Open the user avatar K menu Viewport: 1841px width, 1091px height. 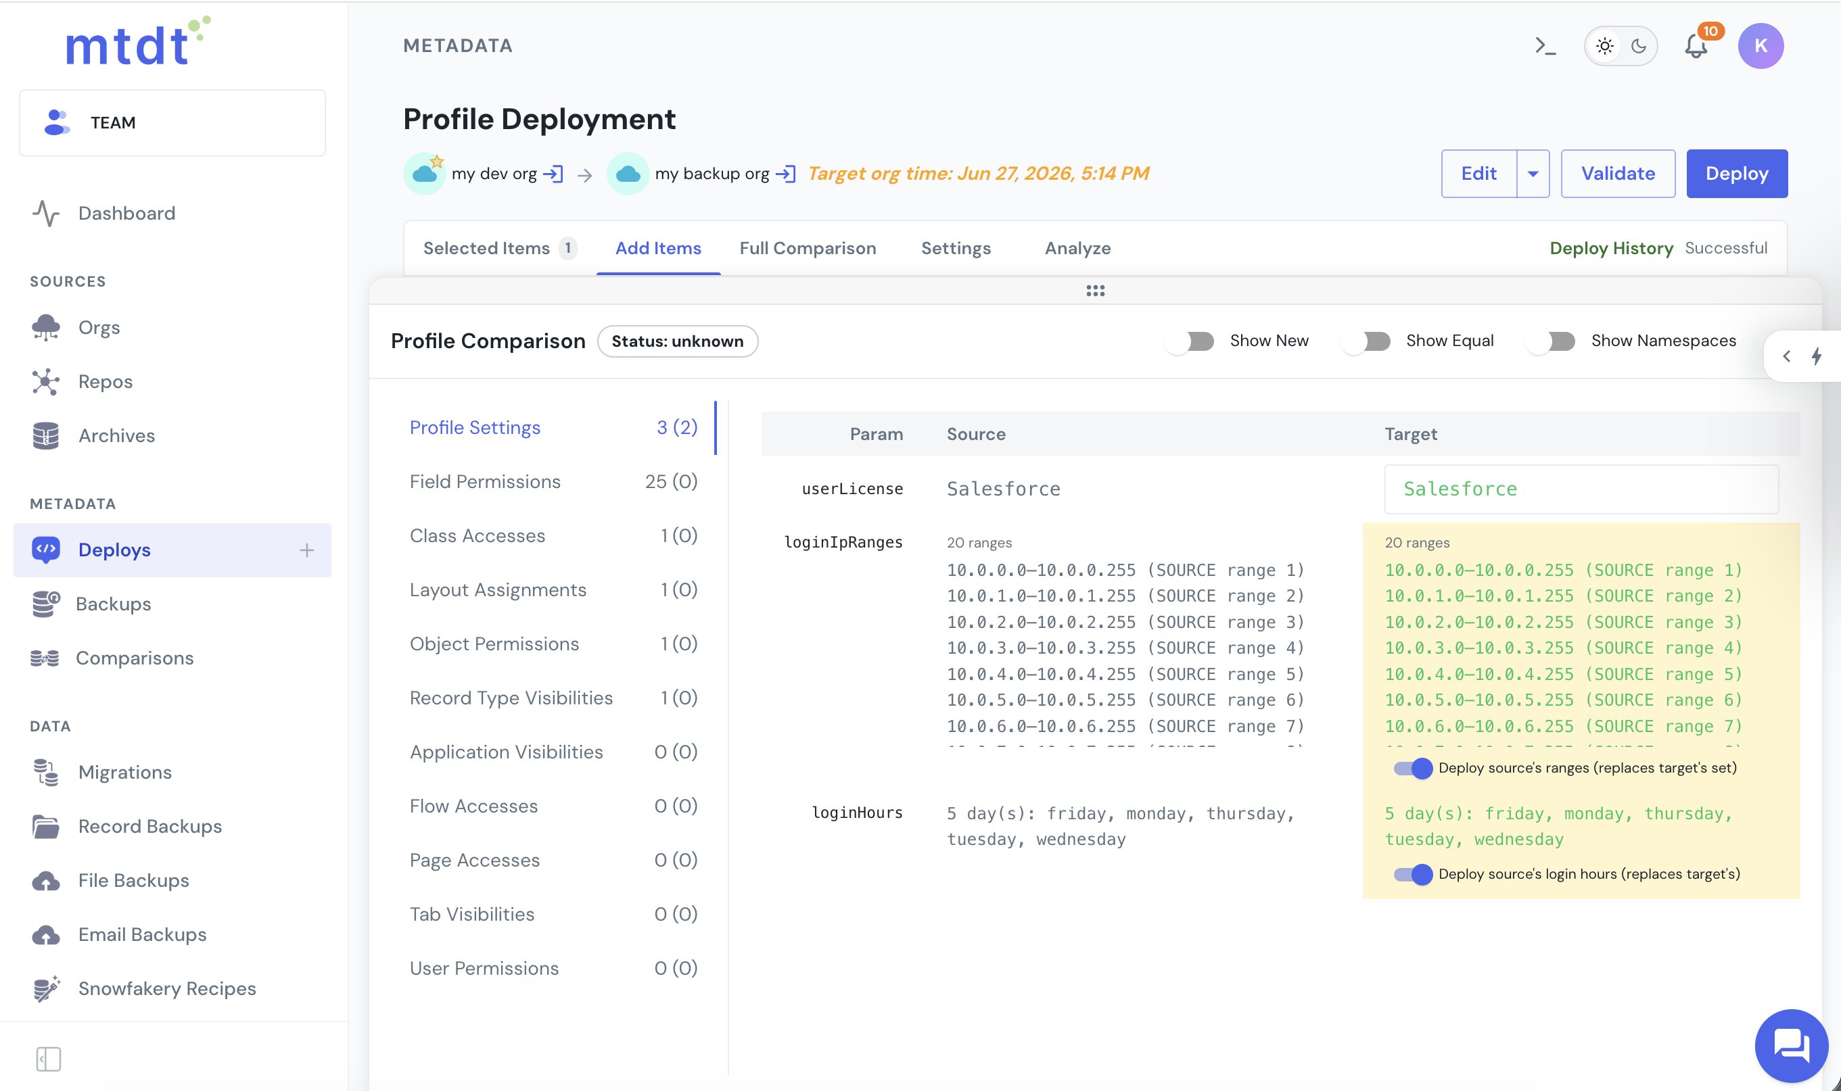point(1760,47)
